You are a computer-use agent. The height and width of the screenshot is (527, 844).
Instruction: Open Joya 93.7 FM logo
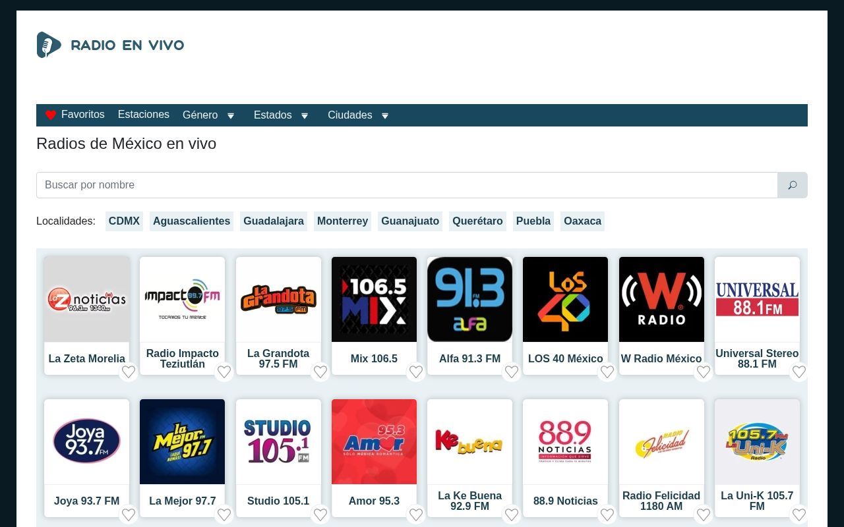(86, 441)
